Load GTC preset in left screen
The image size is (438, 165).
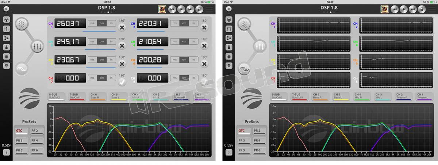click(22, 131)
